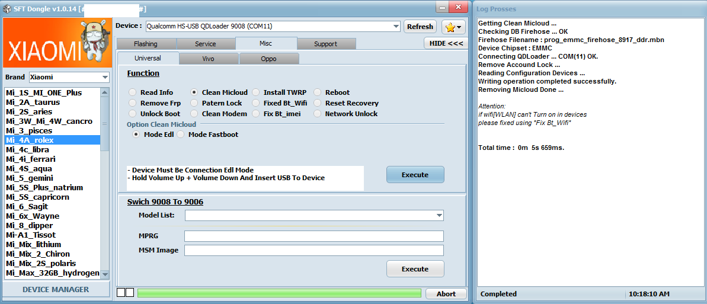Viewport: 707px width, 304px height.
Task: Click the Completed status in Log Prosses
Action: point(498,294)
